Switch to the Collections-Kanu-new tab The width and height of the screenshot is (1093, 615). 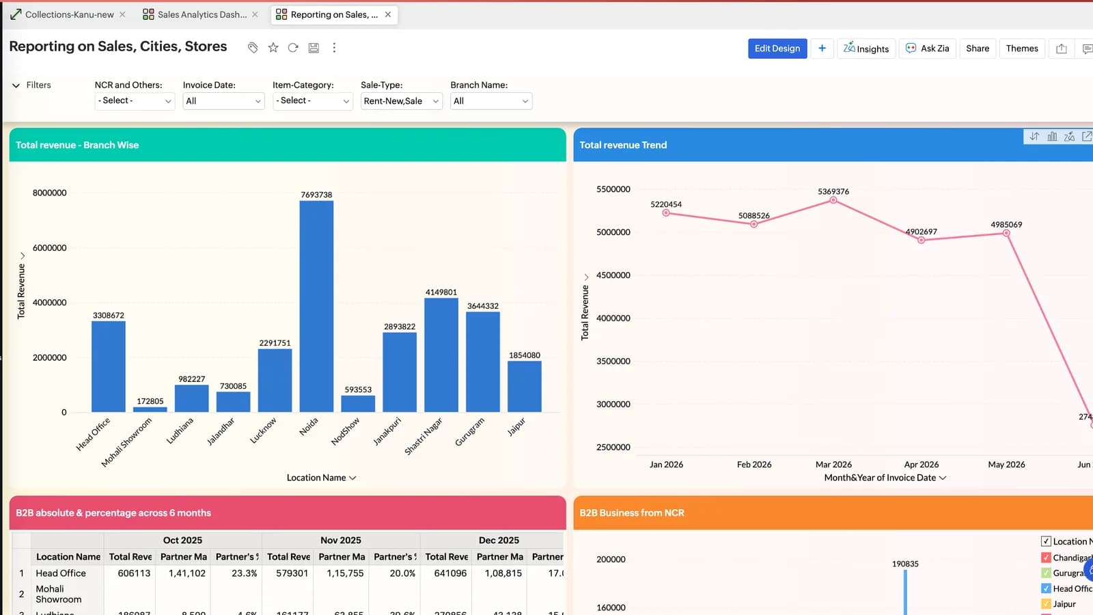[70, 14]
